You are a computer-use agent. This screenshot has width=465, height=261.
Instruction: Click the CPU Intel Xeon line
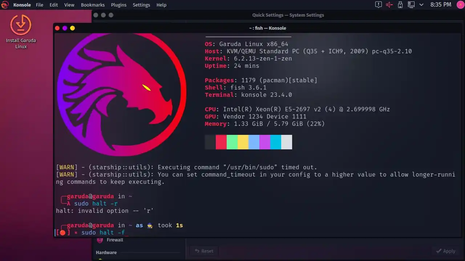(298, 109)
